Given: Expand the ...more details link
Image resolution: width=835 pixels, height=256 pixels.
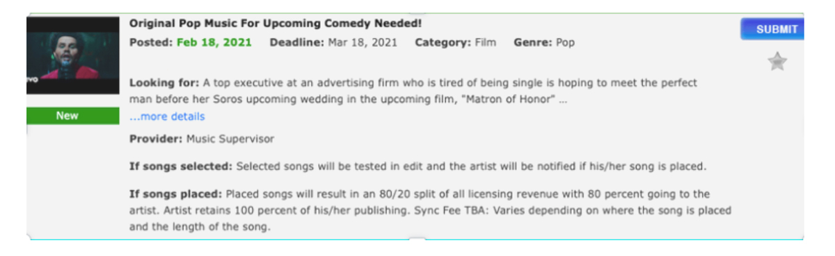Looking at the screenshot, I should tap(167, 117).
